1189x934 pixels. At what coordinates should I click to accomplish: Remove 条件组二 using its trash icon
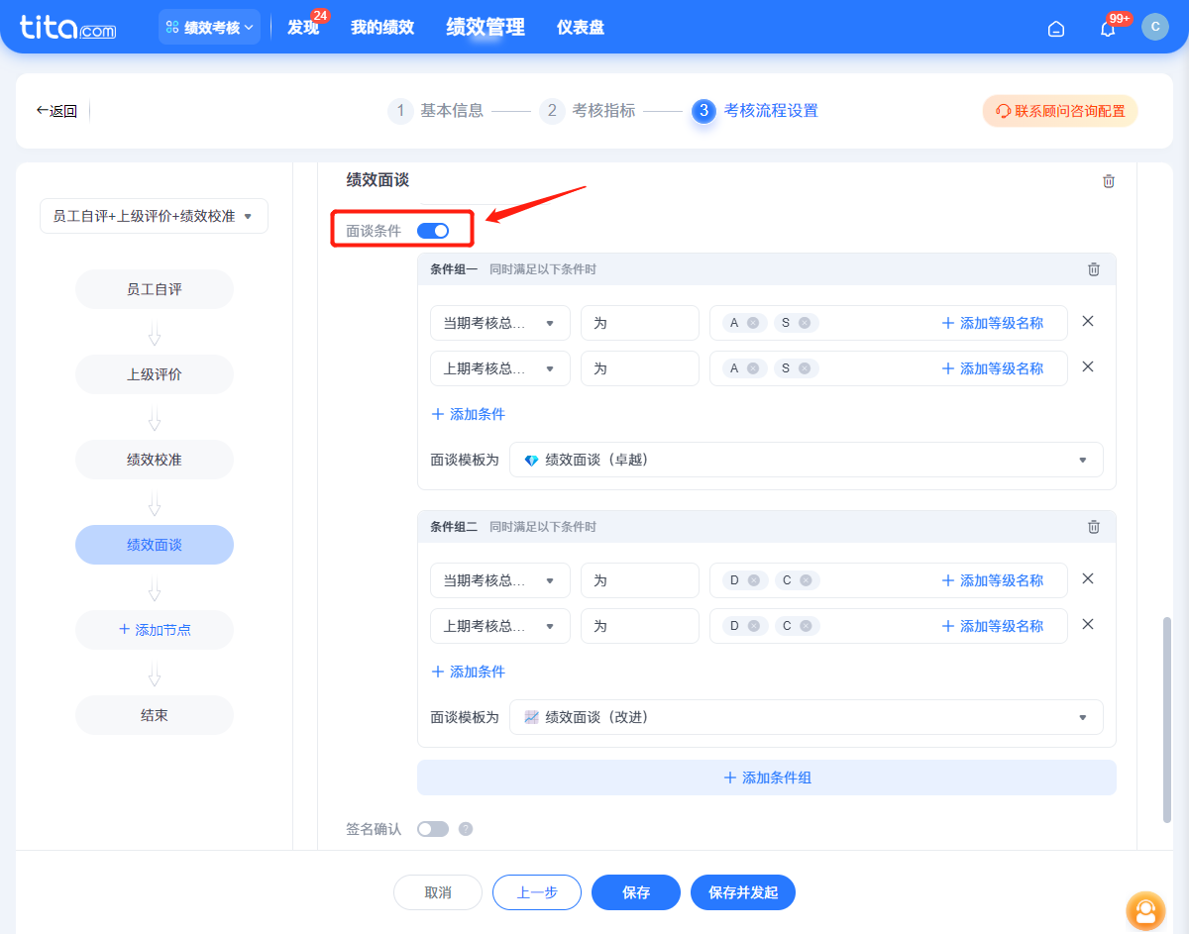coord(1094,526)
